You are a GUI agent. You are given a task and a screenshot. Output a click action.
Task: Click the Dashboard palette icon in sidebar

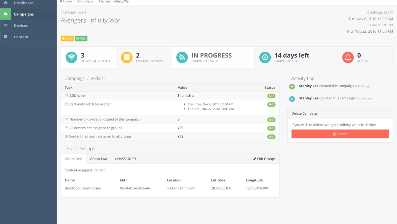click(x=6, y=3)
